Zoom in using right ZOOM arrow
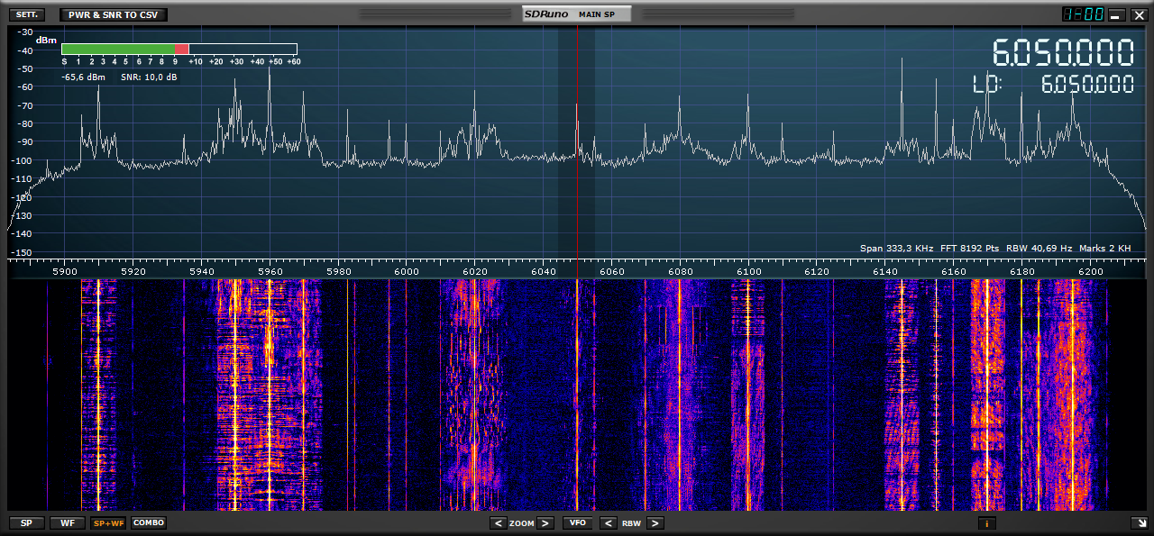Viewport: 1154px width, 536px height. click(545, 523)
